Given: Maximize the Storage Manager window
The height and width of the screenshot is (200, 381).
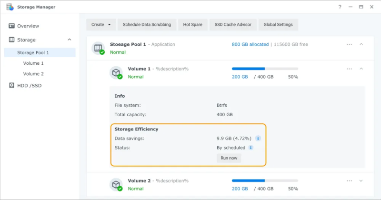Looking at the screenshot, I should pos(361,7).
